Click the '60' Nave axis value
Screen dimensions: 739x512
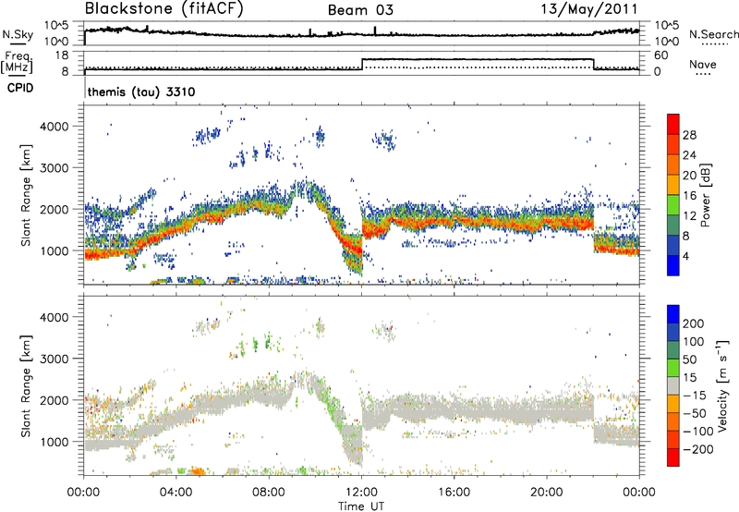tap(660, 55)
